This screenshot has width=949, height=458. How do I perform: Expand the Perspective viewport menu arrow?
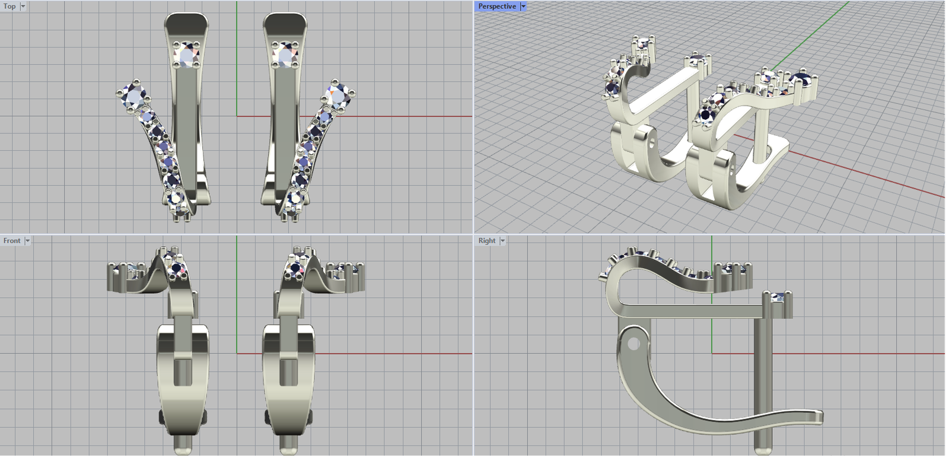tap(523, 7)
